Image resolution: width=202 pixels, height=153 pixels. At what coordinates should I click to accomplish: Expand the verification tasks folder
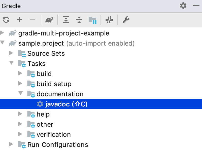[21, 134]
